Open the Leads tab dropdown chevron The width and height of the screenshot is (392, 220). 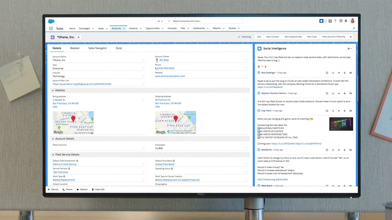(107, 28)
